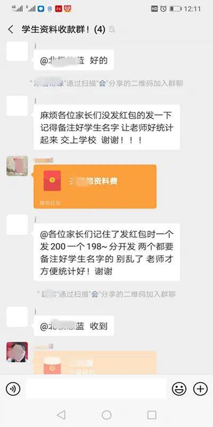The height and width of the screenshot is (427, 213).
Task: Tap the message text input field
Action: pos(96,389)
